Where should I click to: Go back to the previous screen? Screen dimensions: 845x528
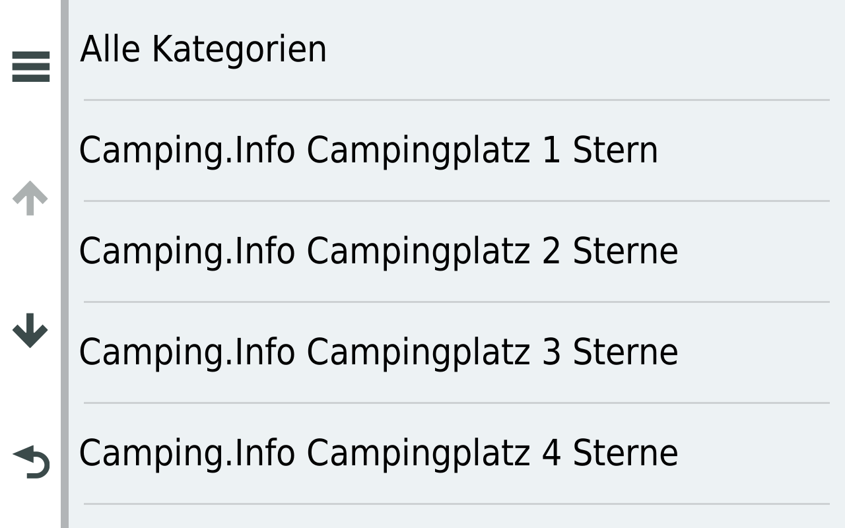(x=31, y=461)
